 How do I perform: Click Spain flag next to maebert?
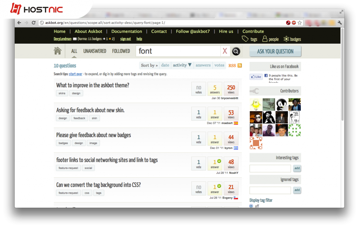click(236, 123)
